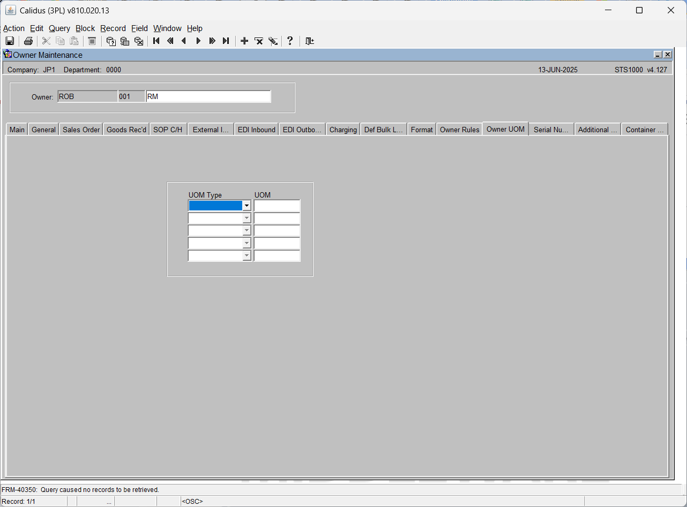The image size is (687, 507).
Task: Minimize the Owner Maintenance inner window
Action: point(658,55)
